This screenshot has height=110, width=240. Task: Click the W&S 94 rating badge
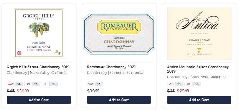point(15,84)
